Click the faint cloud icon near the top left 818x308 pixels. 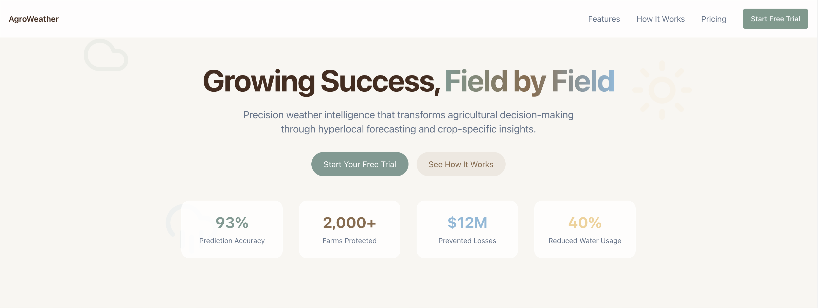click(x=106, y=55)
